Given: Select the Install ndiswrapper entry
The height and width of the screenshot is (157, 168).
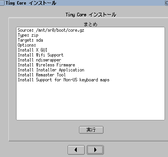Looking at the screenshot, I should click(39, 60).
